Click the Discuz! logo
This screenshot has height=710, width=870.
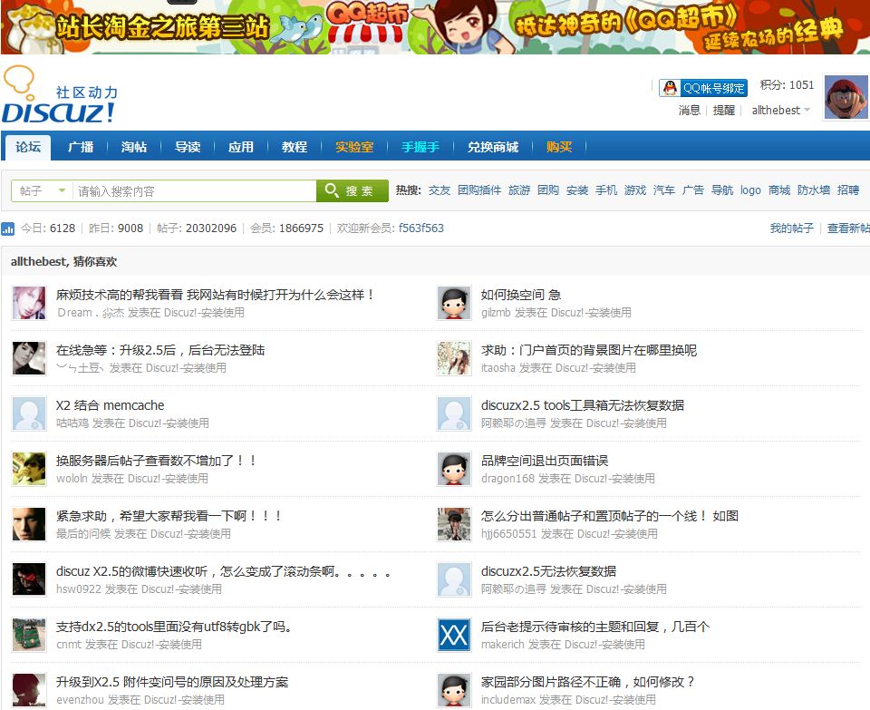(x=60, y=95)
